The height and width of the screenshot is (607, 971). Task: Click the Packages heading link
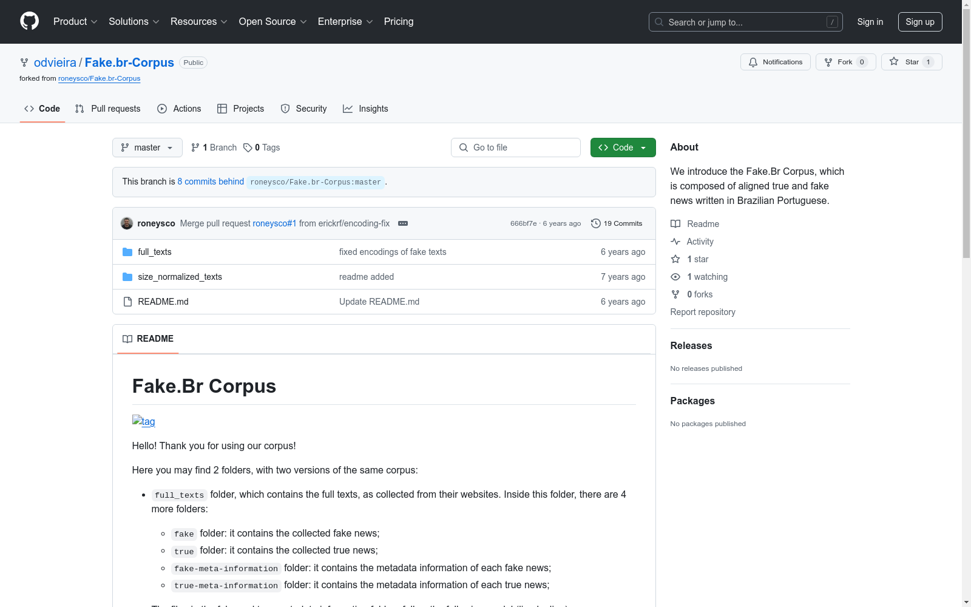click(692, 401)
